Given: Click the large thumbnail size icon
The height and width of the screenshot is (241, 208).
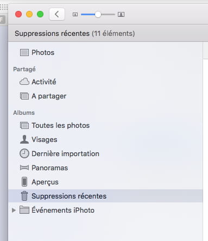Looking at the screenshot, I should point(121,14).
